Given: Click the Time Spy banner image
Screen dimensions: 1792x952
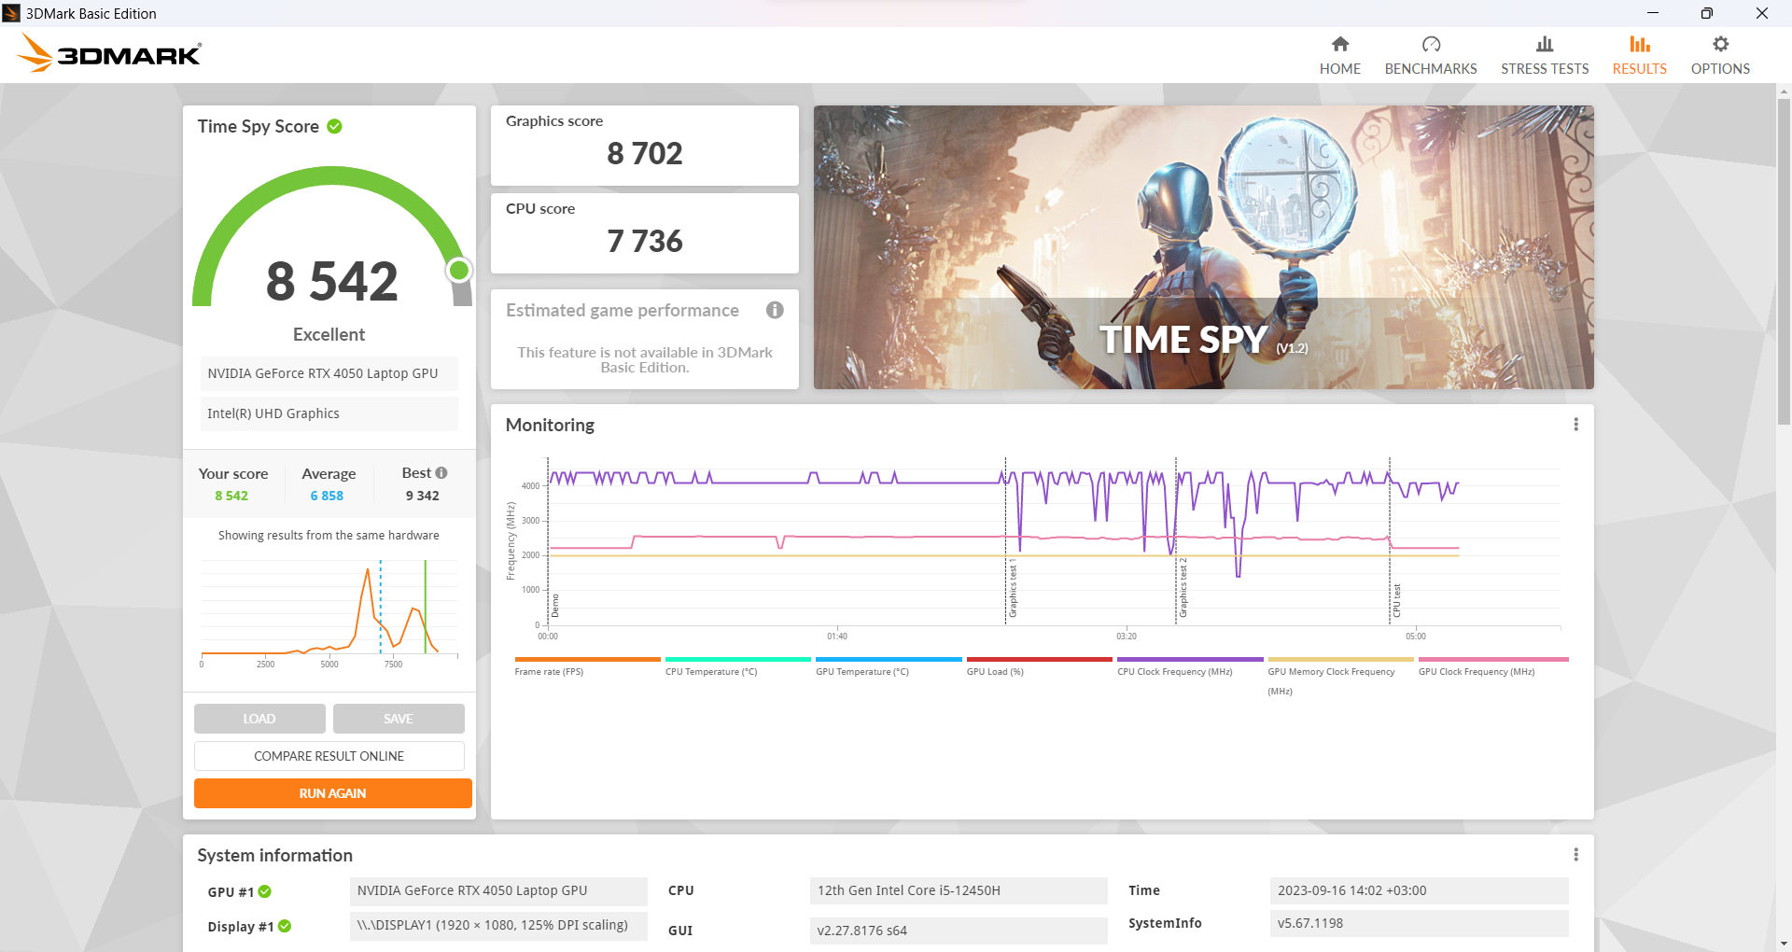Looking at the screenshot, I should 1204,247.
